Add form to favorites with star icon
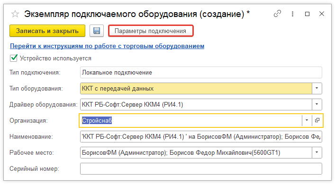 (x=15, y=14)
